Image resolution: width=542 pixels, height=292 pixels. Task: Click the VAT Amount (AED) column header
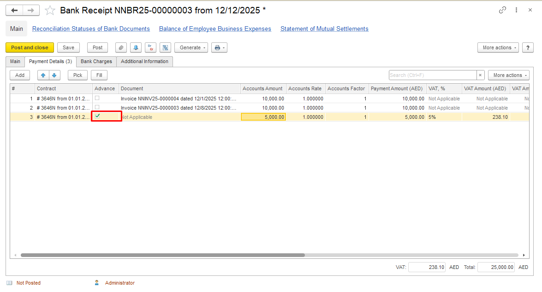point(486,89)
